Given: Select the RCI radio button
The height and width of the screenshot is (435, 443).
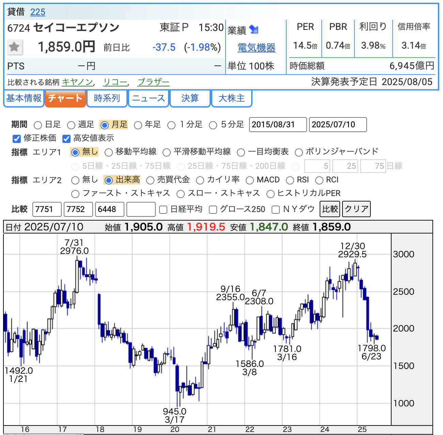Looking at the screenshot, I should 319,180.
